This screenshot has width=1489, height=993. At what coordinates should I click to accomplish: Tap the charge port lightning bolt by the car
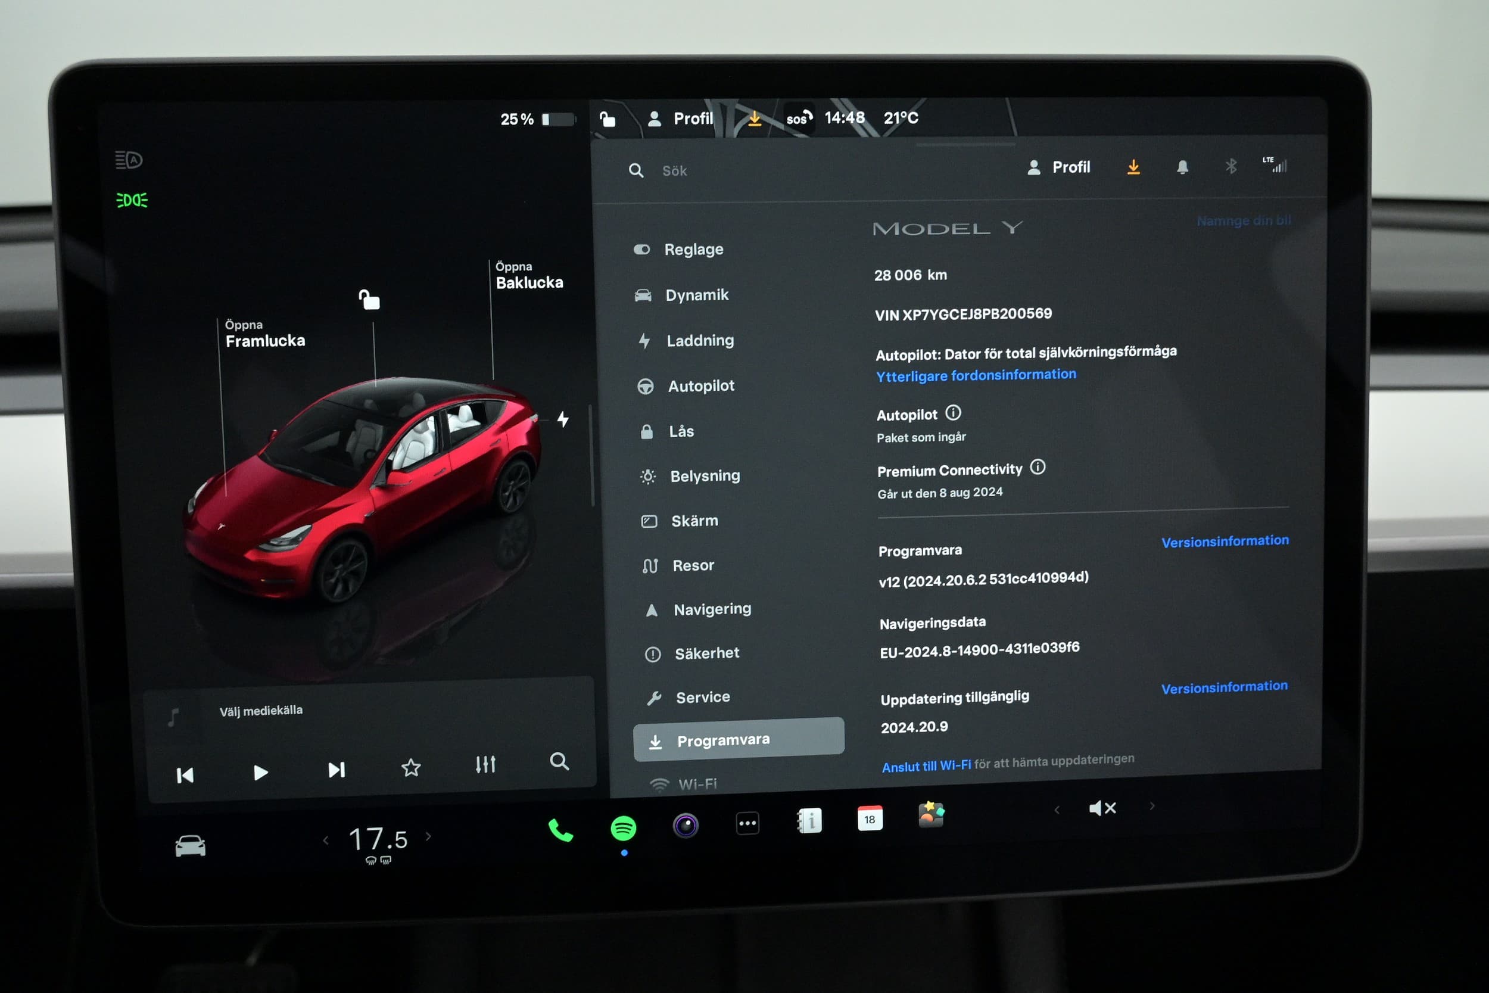(563, 419)
